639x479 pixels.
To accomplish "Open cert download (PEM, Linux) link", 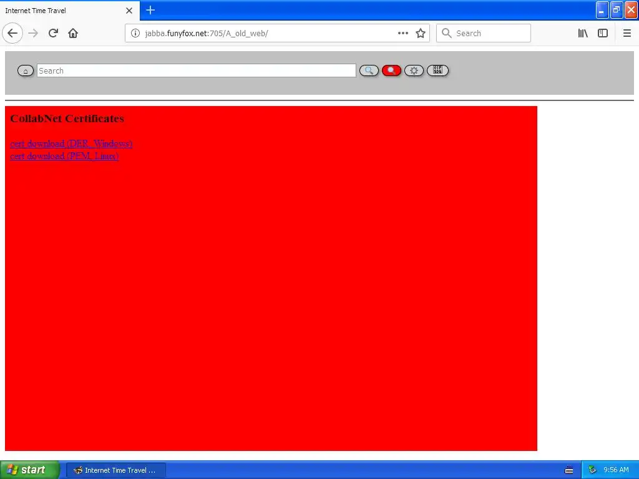I will [x=64, y=156].
